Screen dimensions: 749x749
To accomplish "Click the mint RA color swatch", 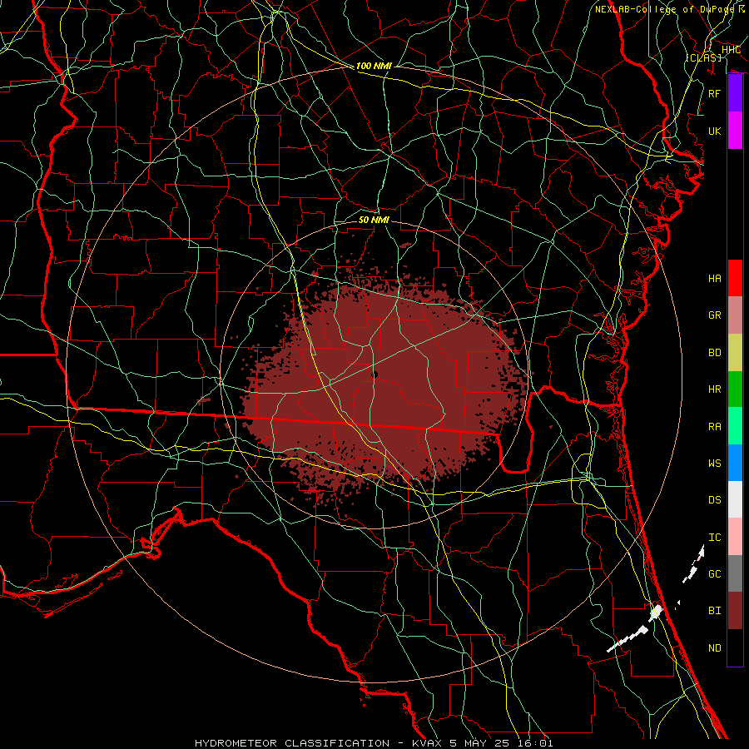I will 735,426.
